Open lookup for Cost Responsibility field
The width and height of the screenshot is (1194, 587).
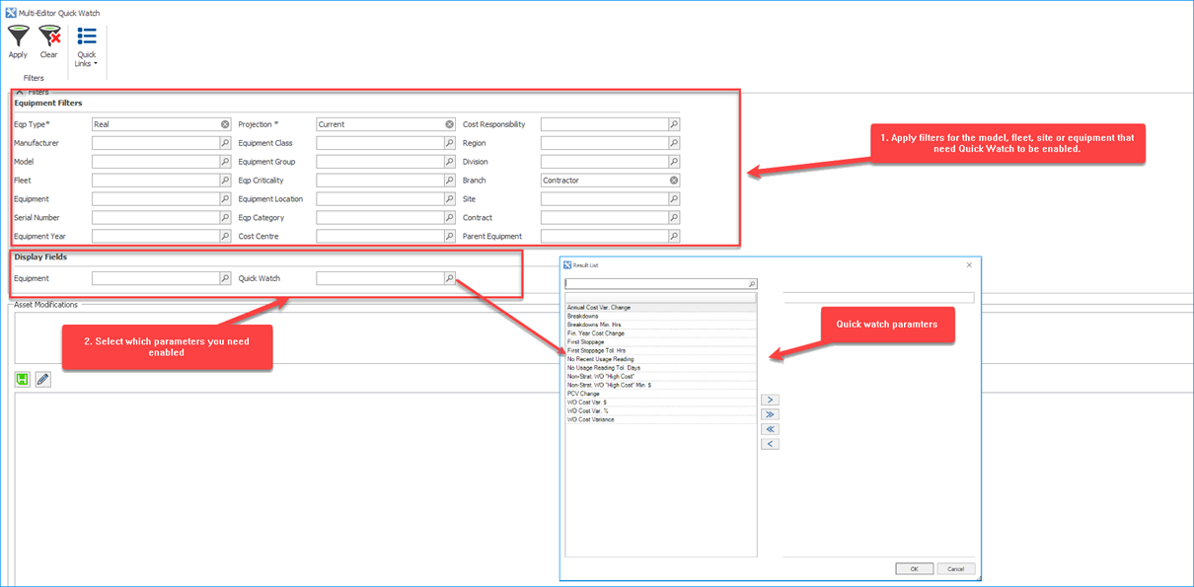674,124
